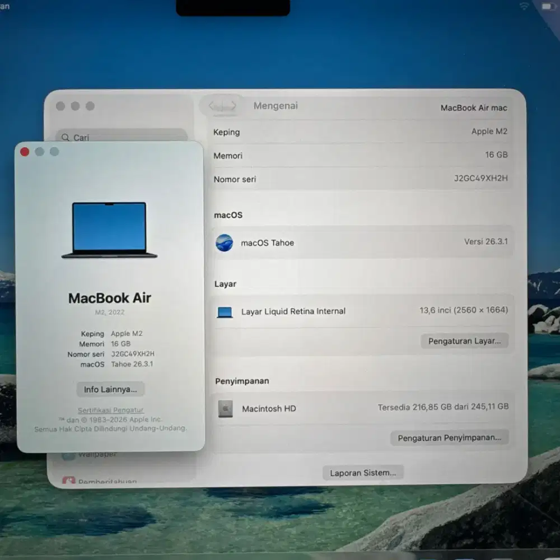Open Laporan Sistem
The width and height of the screenshot is (560, 560).
coord(363,472)
